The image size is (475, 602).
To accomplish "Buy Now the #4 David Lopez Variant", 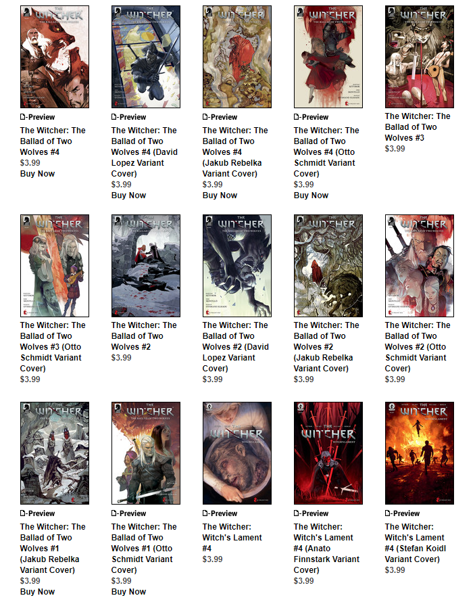I will pos(128,195).
